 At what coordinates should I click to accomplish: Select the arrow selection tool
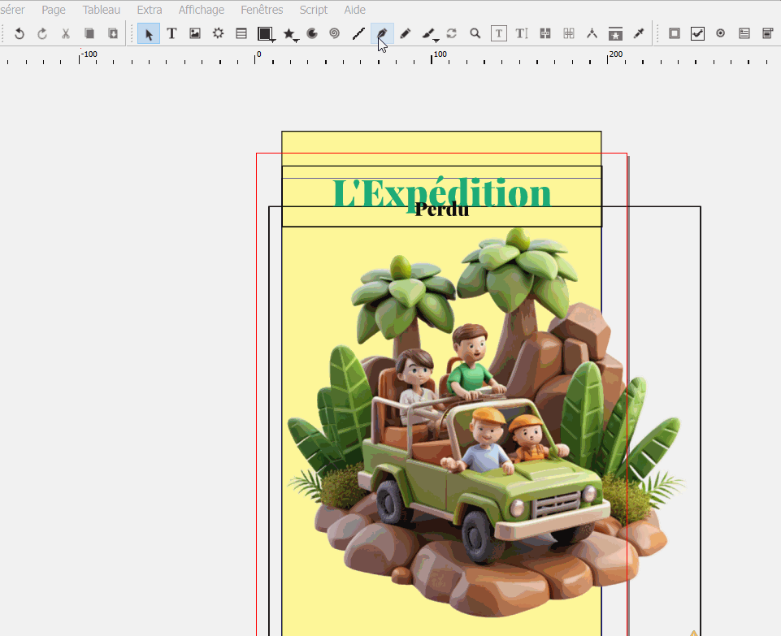pyautogui.click(x=149, y=33)
